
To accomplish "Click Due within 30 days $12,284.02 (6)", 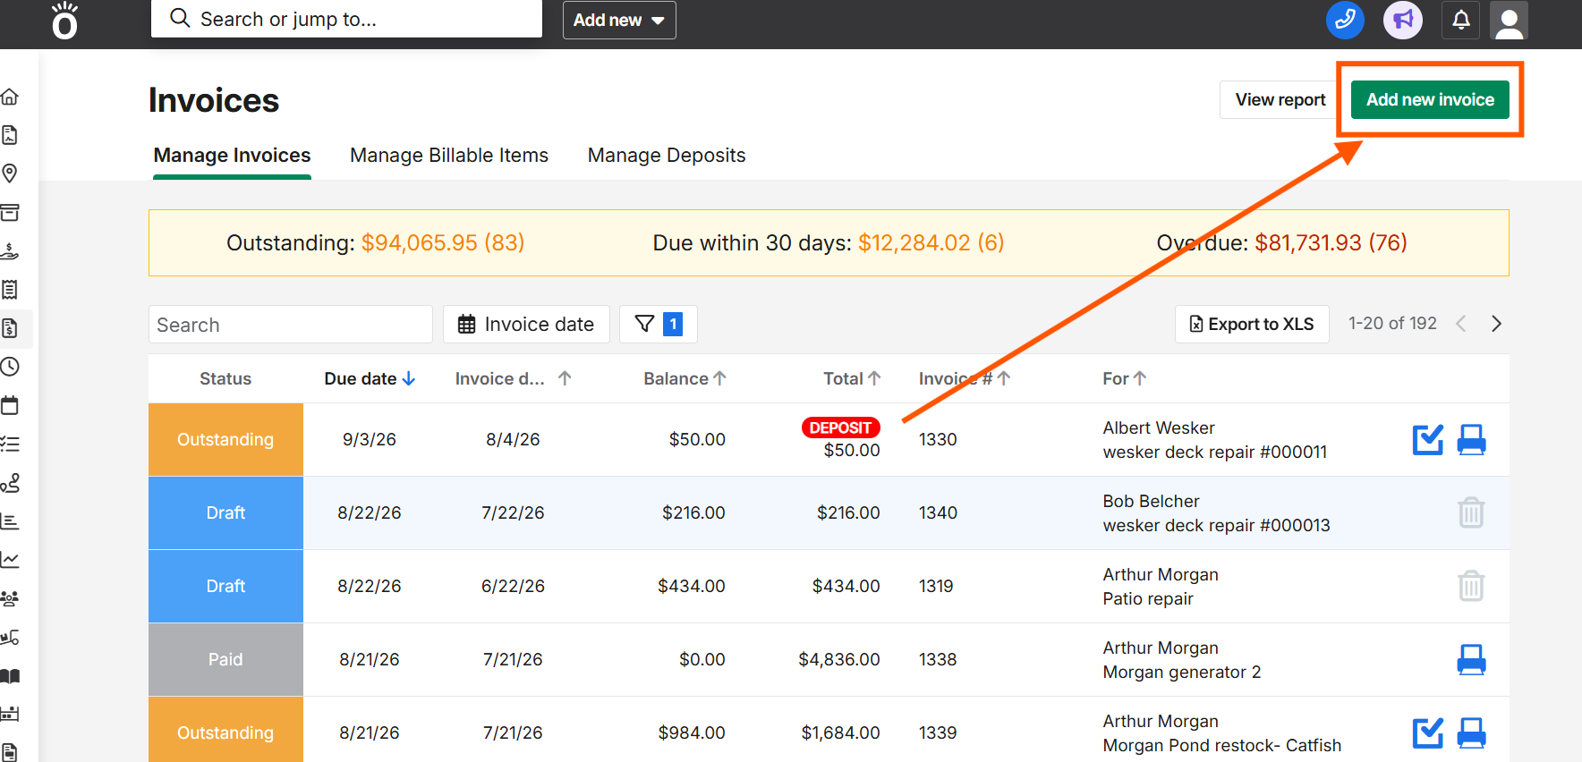I will click(x=829, y=242).
